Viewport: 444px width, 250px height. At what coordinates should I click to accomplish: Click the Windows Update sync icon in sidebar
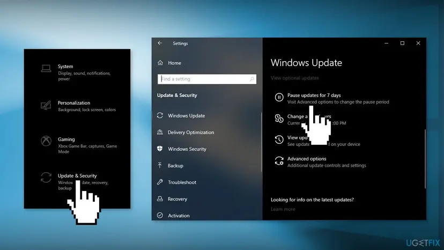coord(160,115)
